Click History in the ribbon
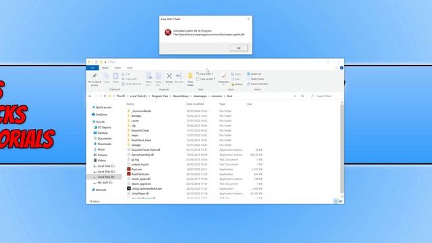 point(237,84)
